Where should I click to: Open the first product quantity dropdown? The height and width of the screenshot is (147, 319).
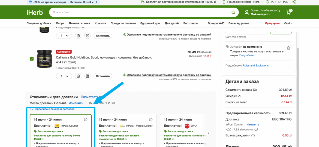64,36
